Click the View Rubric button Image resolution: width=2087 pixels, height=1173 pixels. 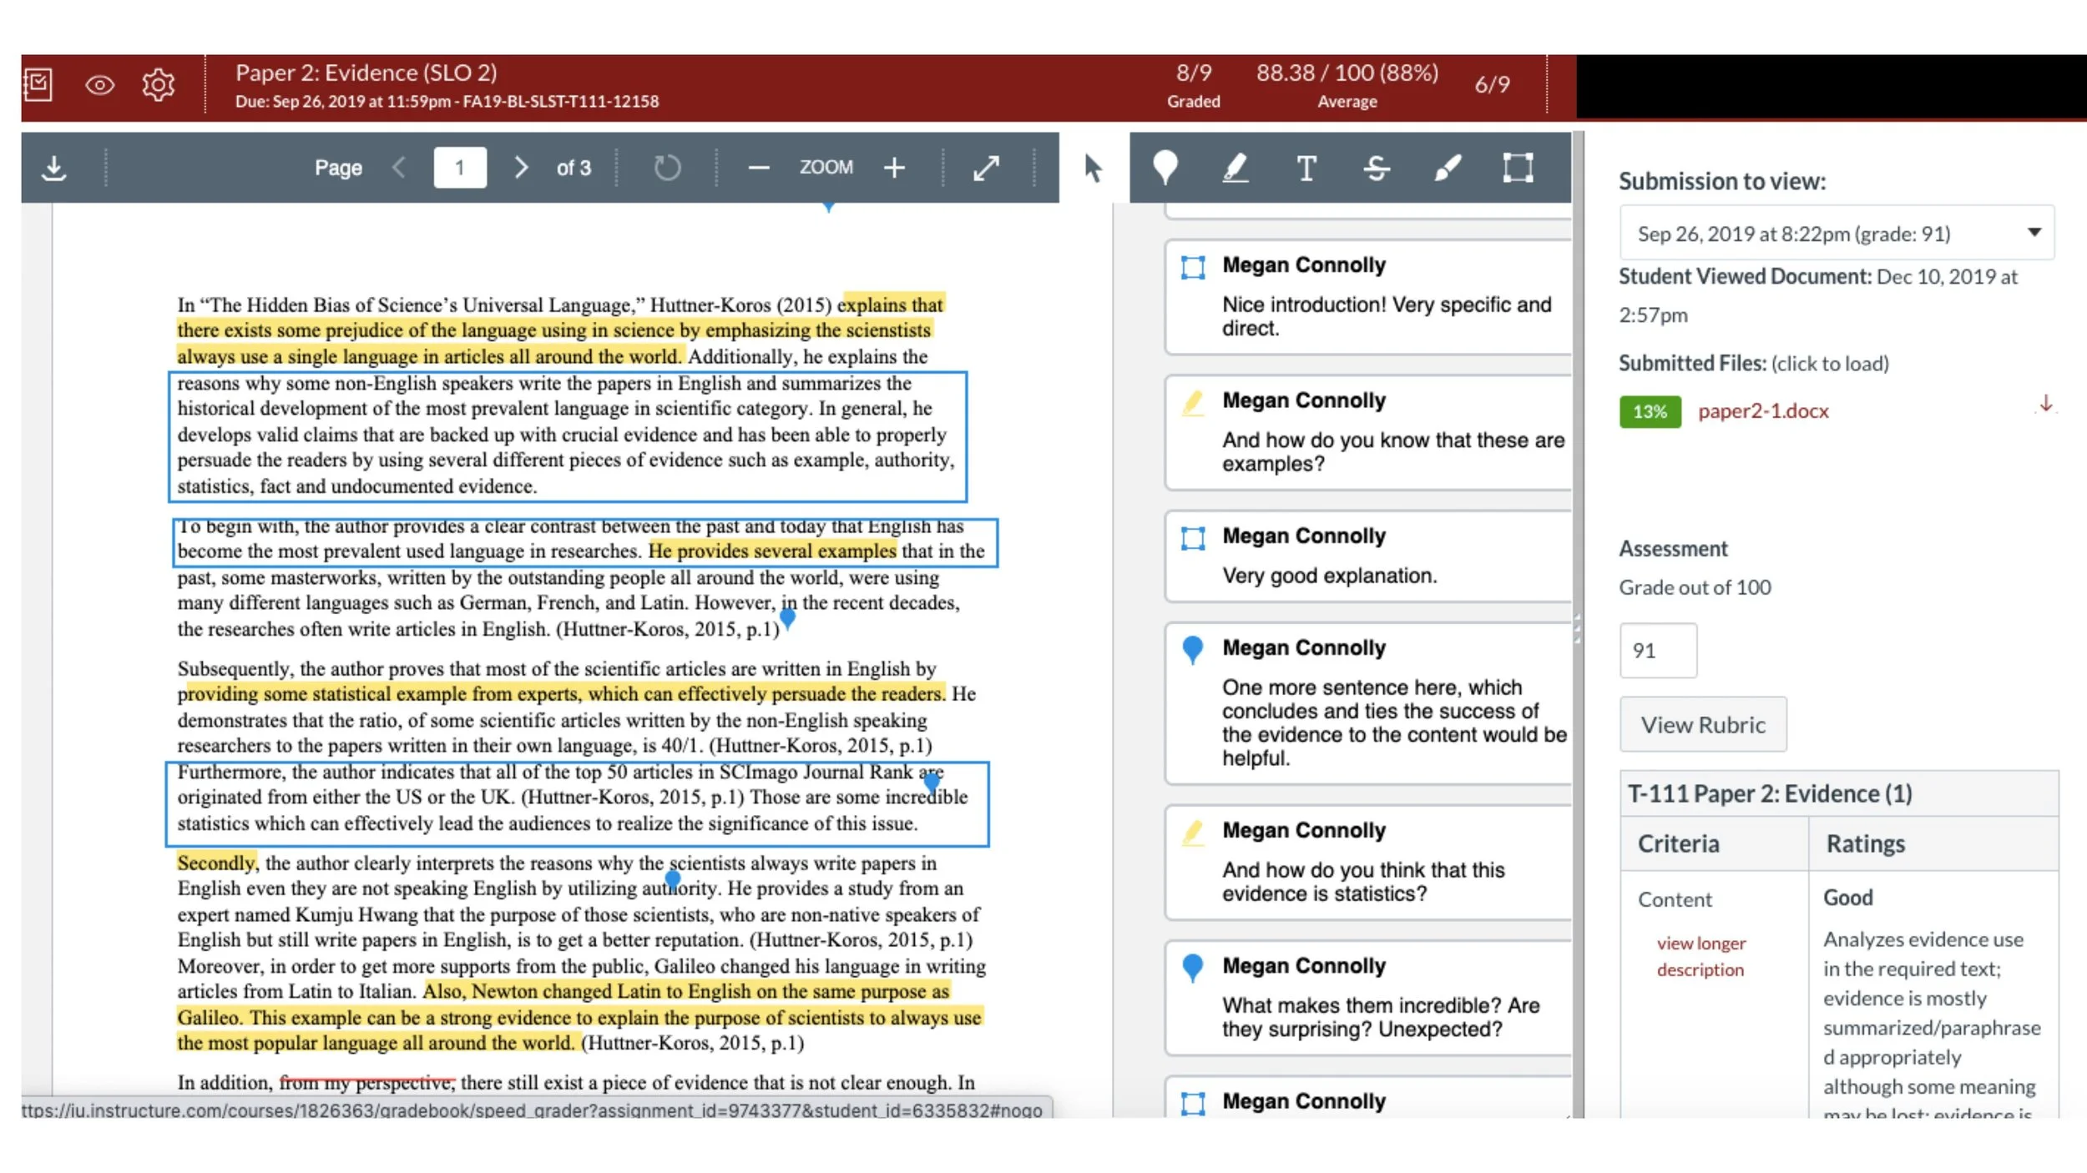pos(1702,724)
